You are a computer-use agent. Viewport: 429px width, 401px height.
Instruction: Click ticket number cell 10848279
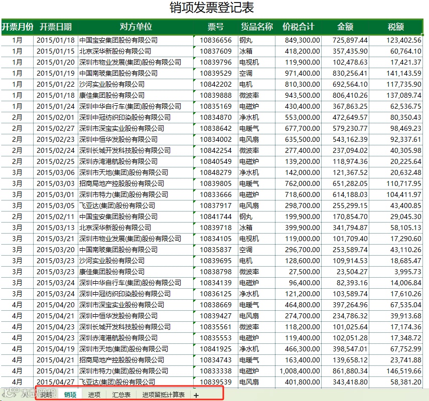(216, 172)
